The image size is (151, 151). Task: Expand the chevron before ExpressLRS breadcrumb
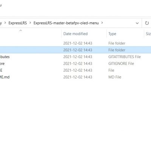(x=5, y=23)
